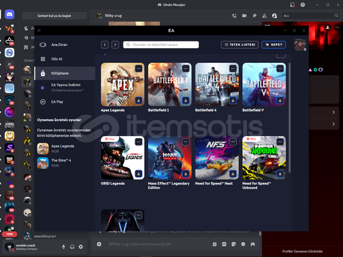The width and height of the screenshot is (343, 257).
Task: Click the EA library scrollbar
Action: click(x=290, y=118)
